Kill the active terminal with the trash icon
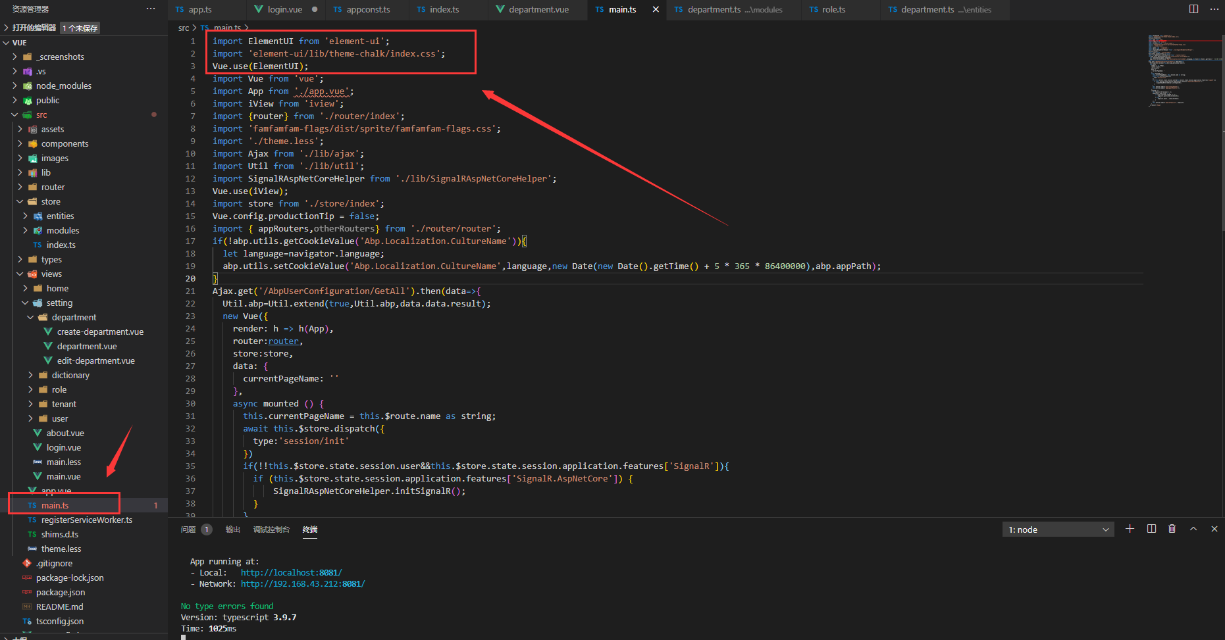This screenshot has width=1225, height=640. (x=1172, y=528)
